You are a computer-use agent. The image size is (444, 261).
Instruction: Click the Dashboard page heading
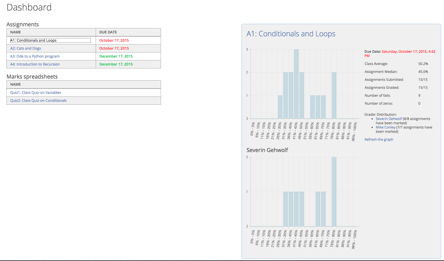pos(29,7)
